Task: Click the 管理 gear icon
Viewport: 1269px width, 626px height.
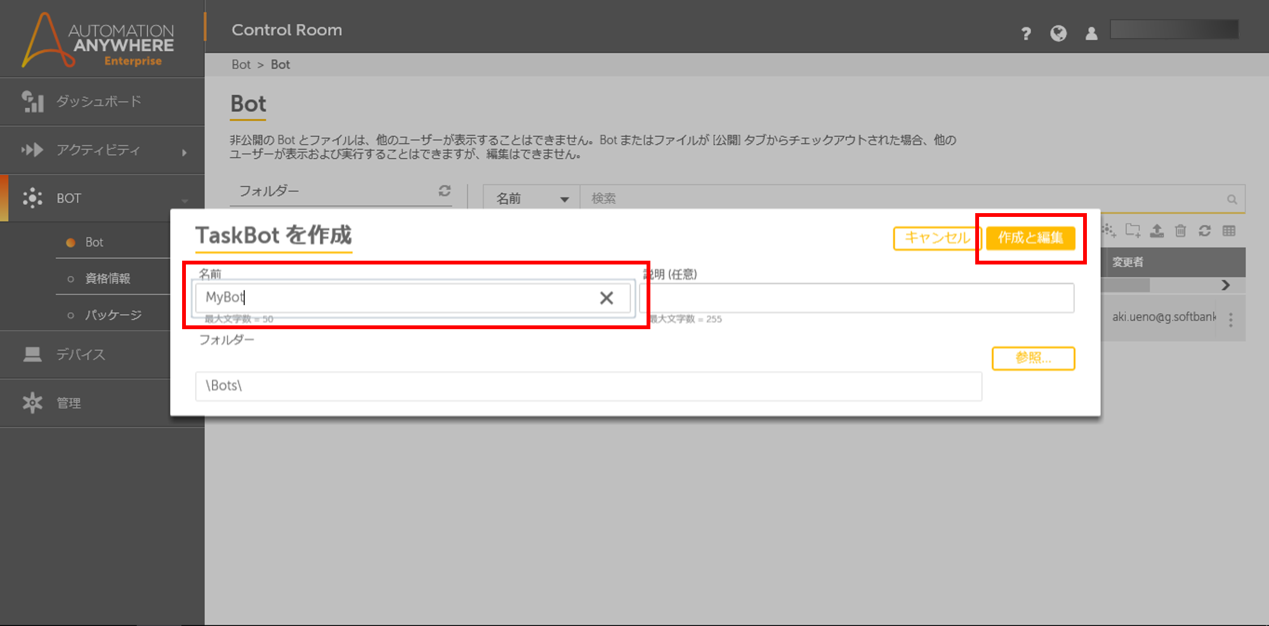Action: coord(32,402)
